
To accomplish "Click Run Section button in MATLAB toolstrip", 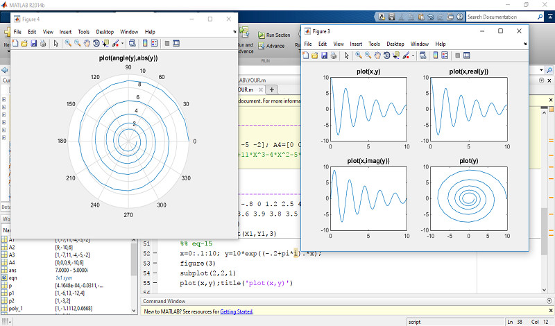I will coord(274,35).
